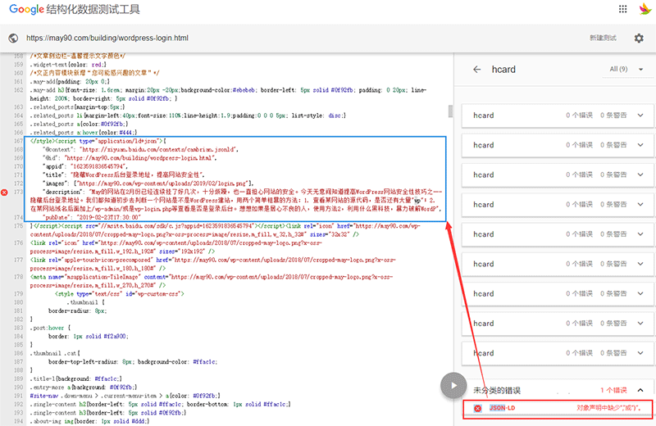Open the account avatar menu
Image resolution: width=656 pixels, height=426 pixels.
(645, 9)
